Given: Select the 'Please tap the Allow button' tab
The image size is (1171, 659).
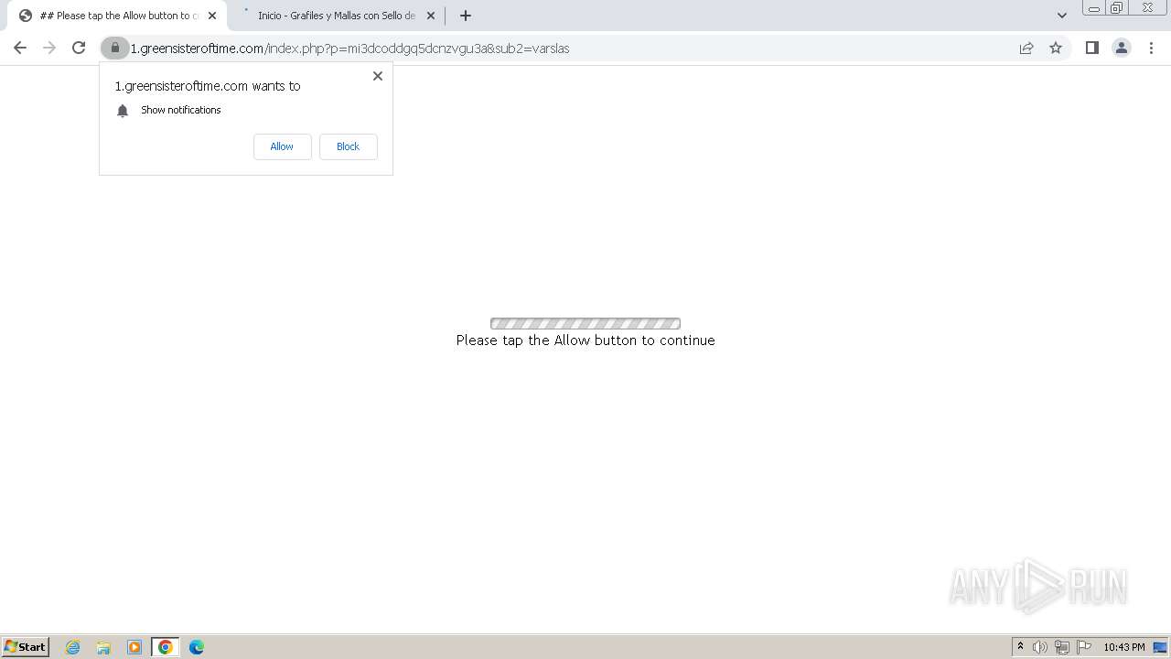Looking at the screenshot, I should tap(119, 16).
